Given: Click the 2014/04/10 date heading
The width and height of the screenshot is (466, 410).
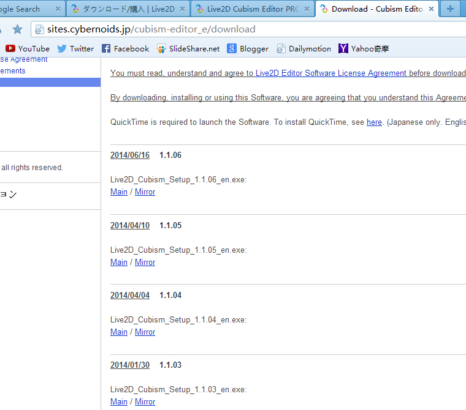Looking at the screenshot, I should (x=130, y=225).
